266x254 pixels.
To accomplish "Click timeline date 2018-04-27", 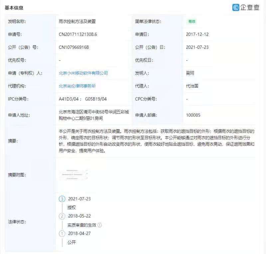I will point(79,233).
